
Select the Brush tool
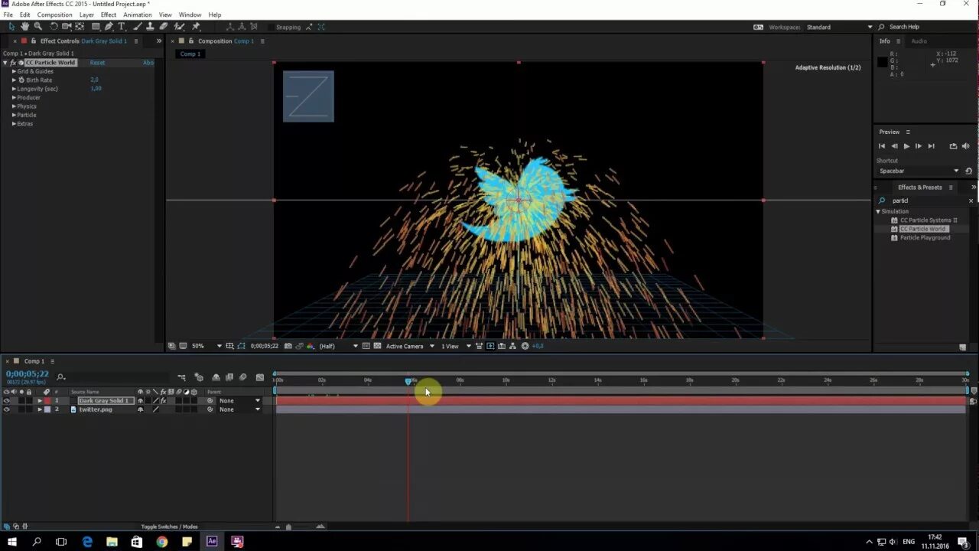[x=138, y=27]
